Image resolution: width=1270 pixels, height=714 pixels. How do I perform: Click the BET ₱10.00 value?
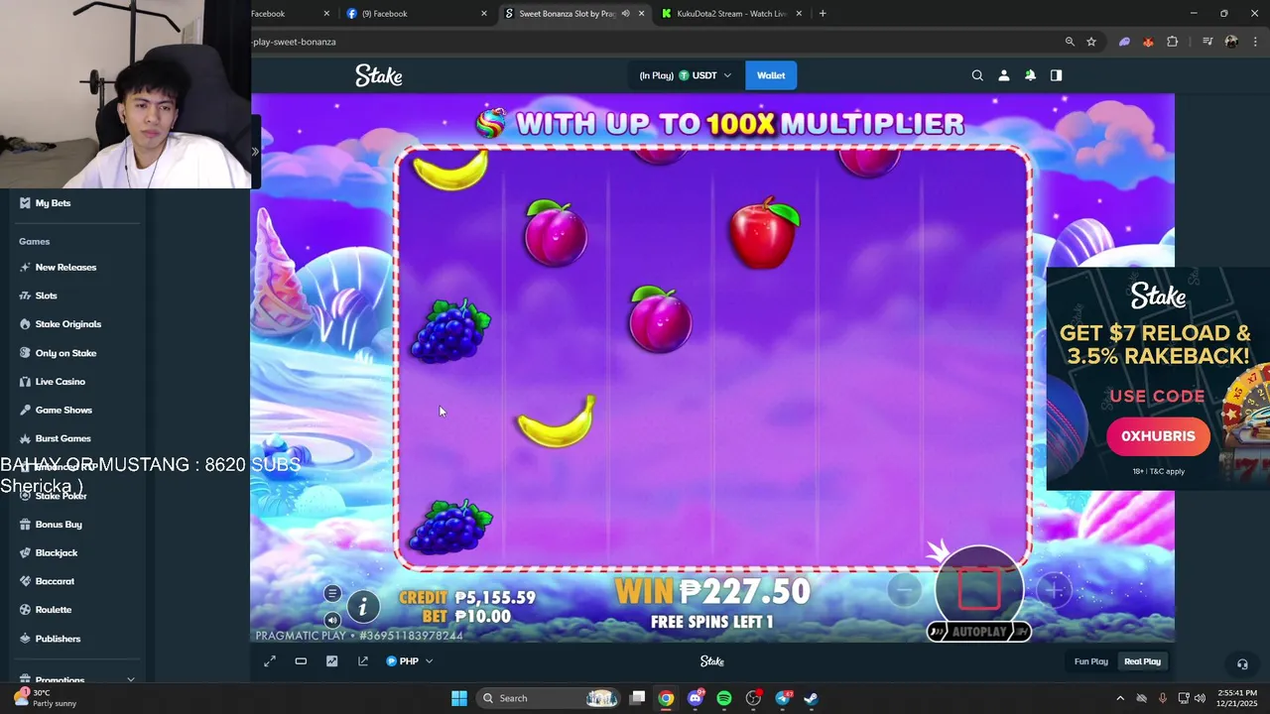click(x=482, y=617)
